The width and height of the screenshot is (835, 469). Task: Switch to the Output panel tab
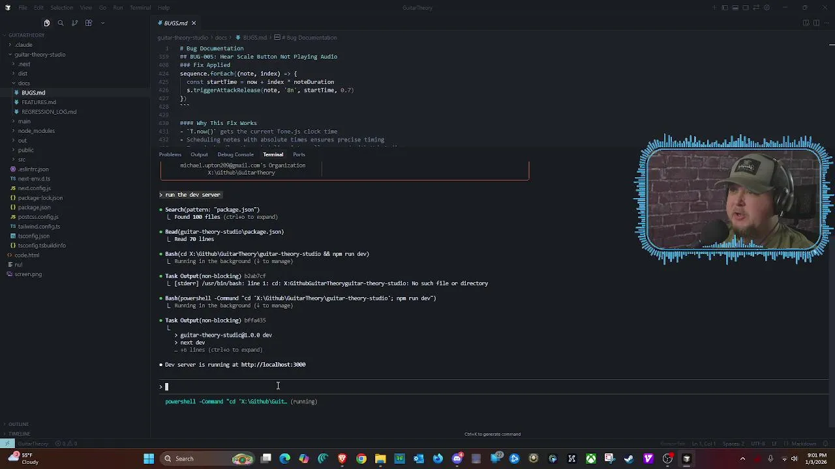(199, 155)
